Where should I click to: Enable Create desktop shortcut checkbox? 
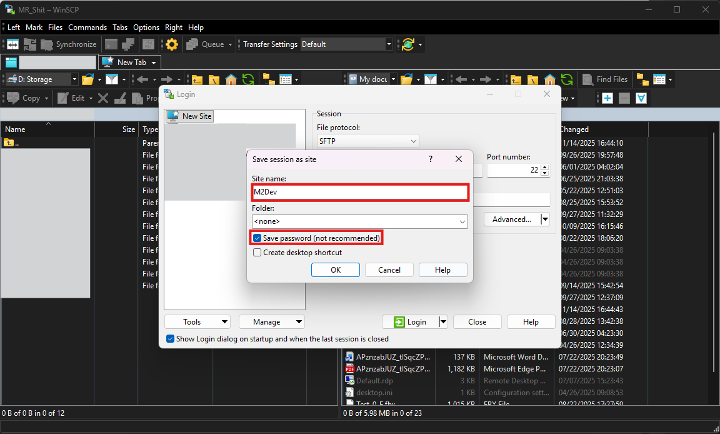click(x=257, y=253)
